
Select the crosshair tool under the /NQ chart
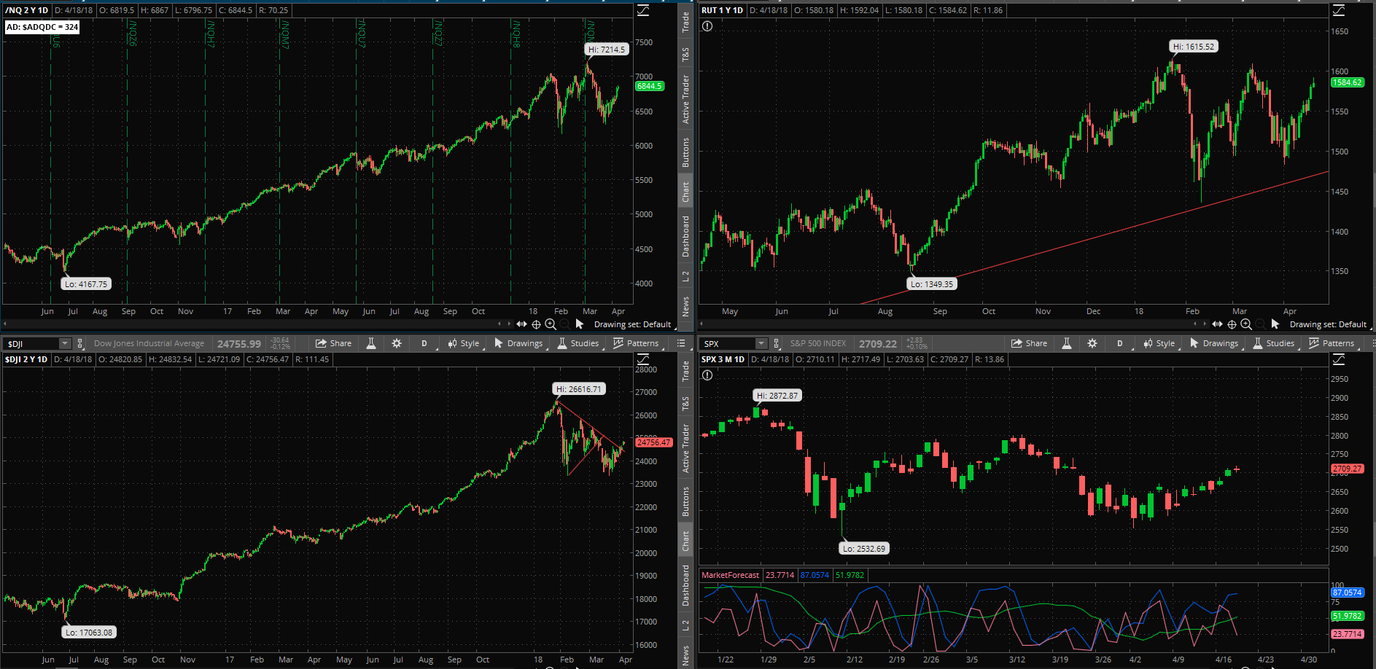tap(536, 324)
